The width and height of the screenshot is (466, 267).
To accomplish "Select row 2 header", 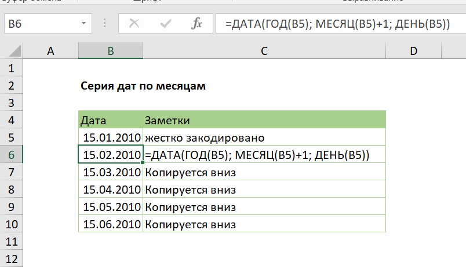I will click(11, 86).
